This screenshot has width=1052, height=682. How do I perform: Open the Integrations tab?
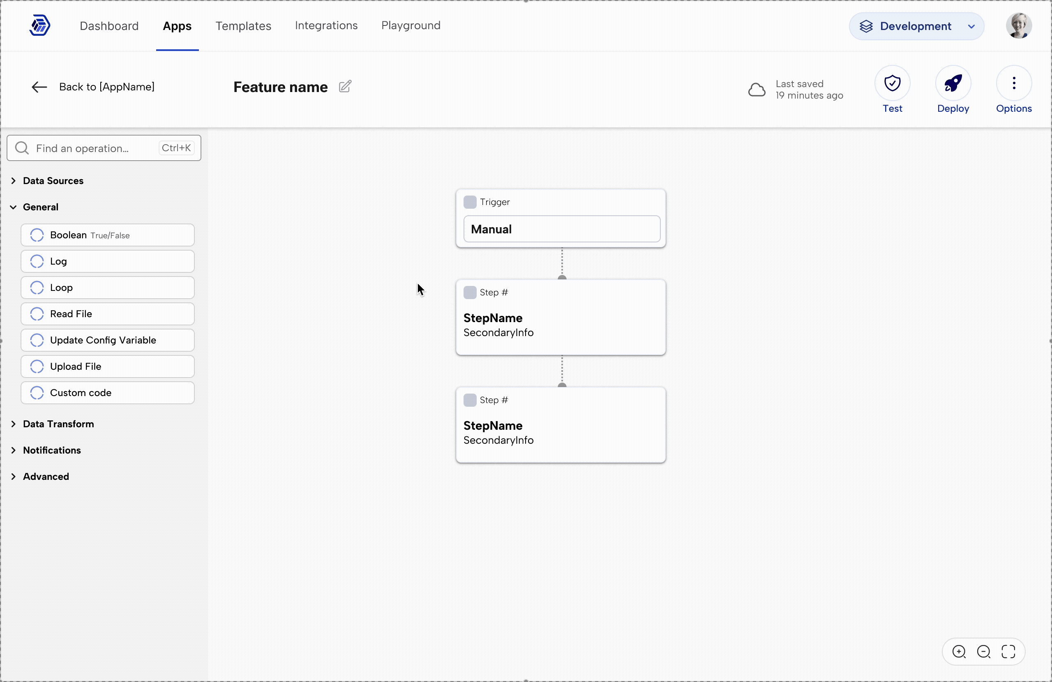click(x=326, y=25)
